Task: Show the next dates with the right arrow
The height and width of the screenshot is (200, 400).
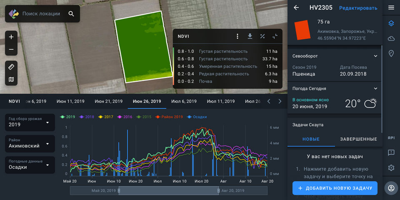Action: (280, 101)
